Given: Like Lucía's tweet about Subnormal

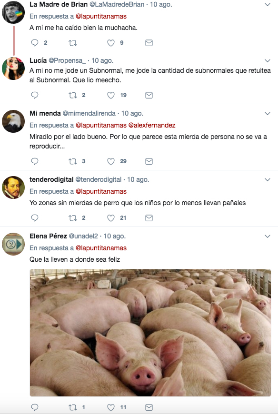Looking at the screenshot, I should pyautogui.click(x=111, y=95).
